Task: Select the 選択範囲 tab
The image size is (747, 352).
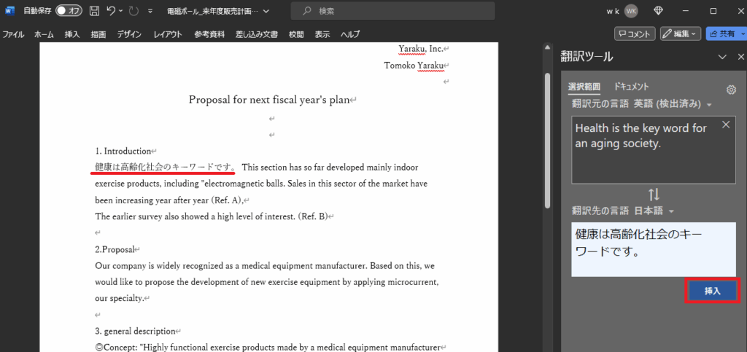Action: click(x=584, y=87)
